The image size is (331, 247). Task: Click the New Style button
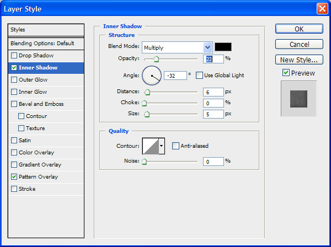pos(298,60)
